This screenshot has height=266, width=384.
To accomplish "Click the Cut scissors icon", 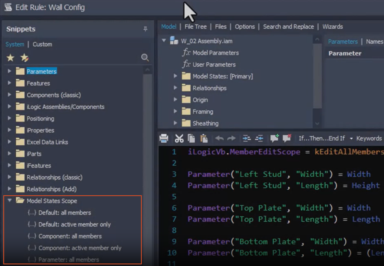I will tap(179, 138).
